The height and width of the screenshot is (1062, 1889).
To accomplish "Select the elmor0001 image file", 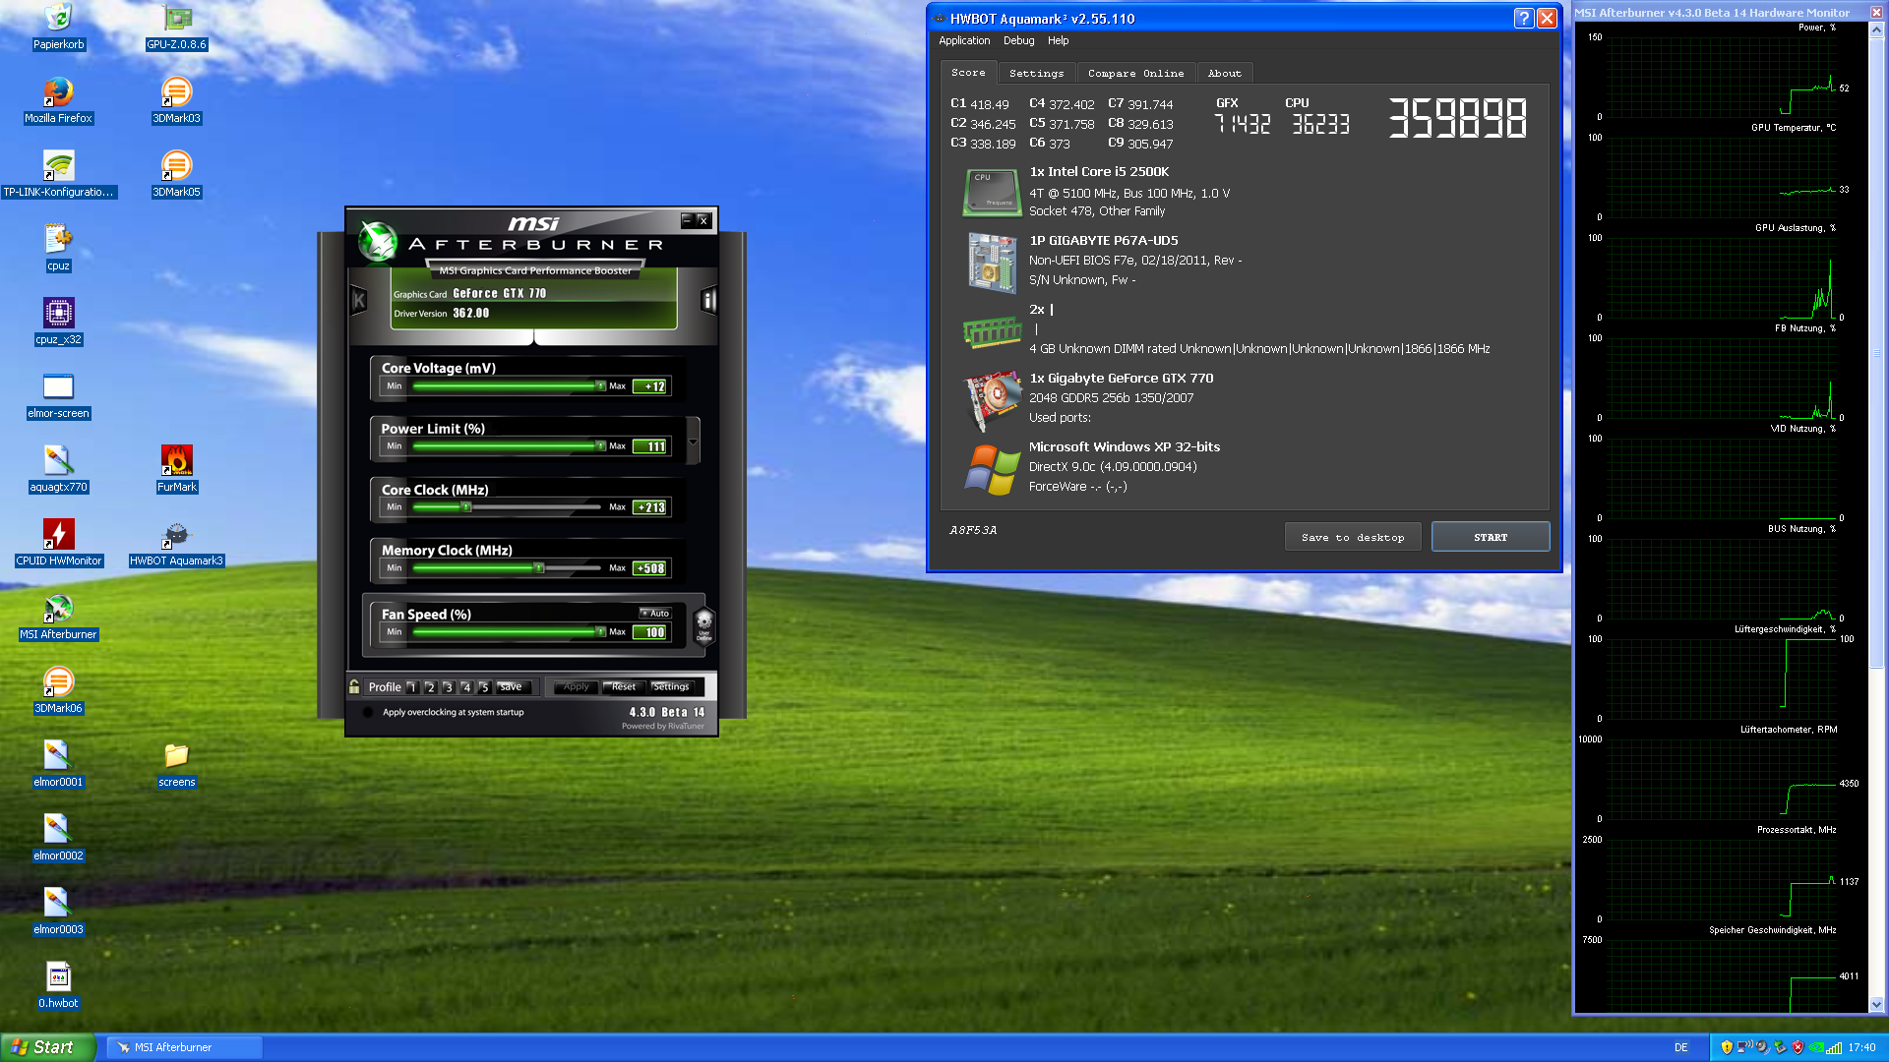I will (58, 764).
